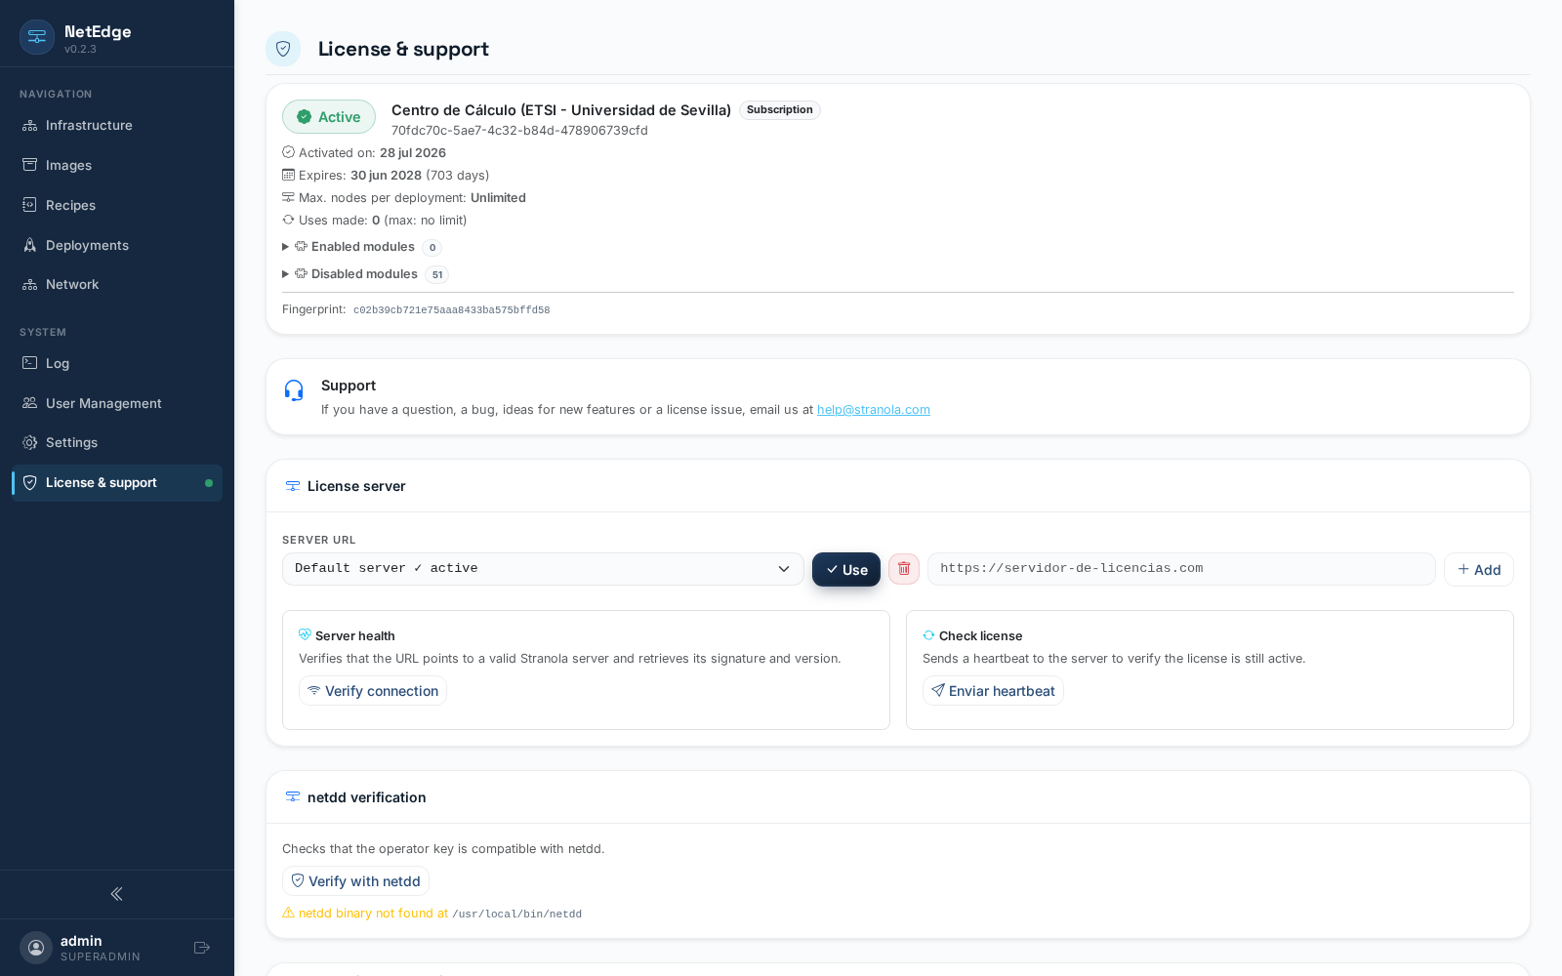Expand Enabled modules list
1562x976 pixels.
(361, 247)
